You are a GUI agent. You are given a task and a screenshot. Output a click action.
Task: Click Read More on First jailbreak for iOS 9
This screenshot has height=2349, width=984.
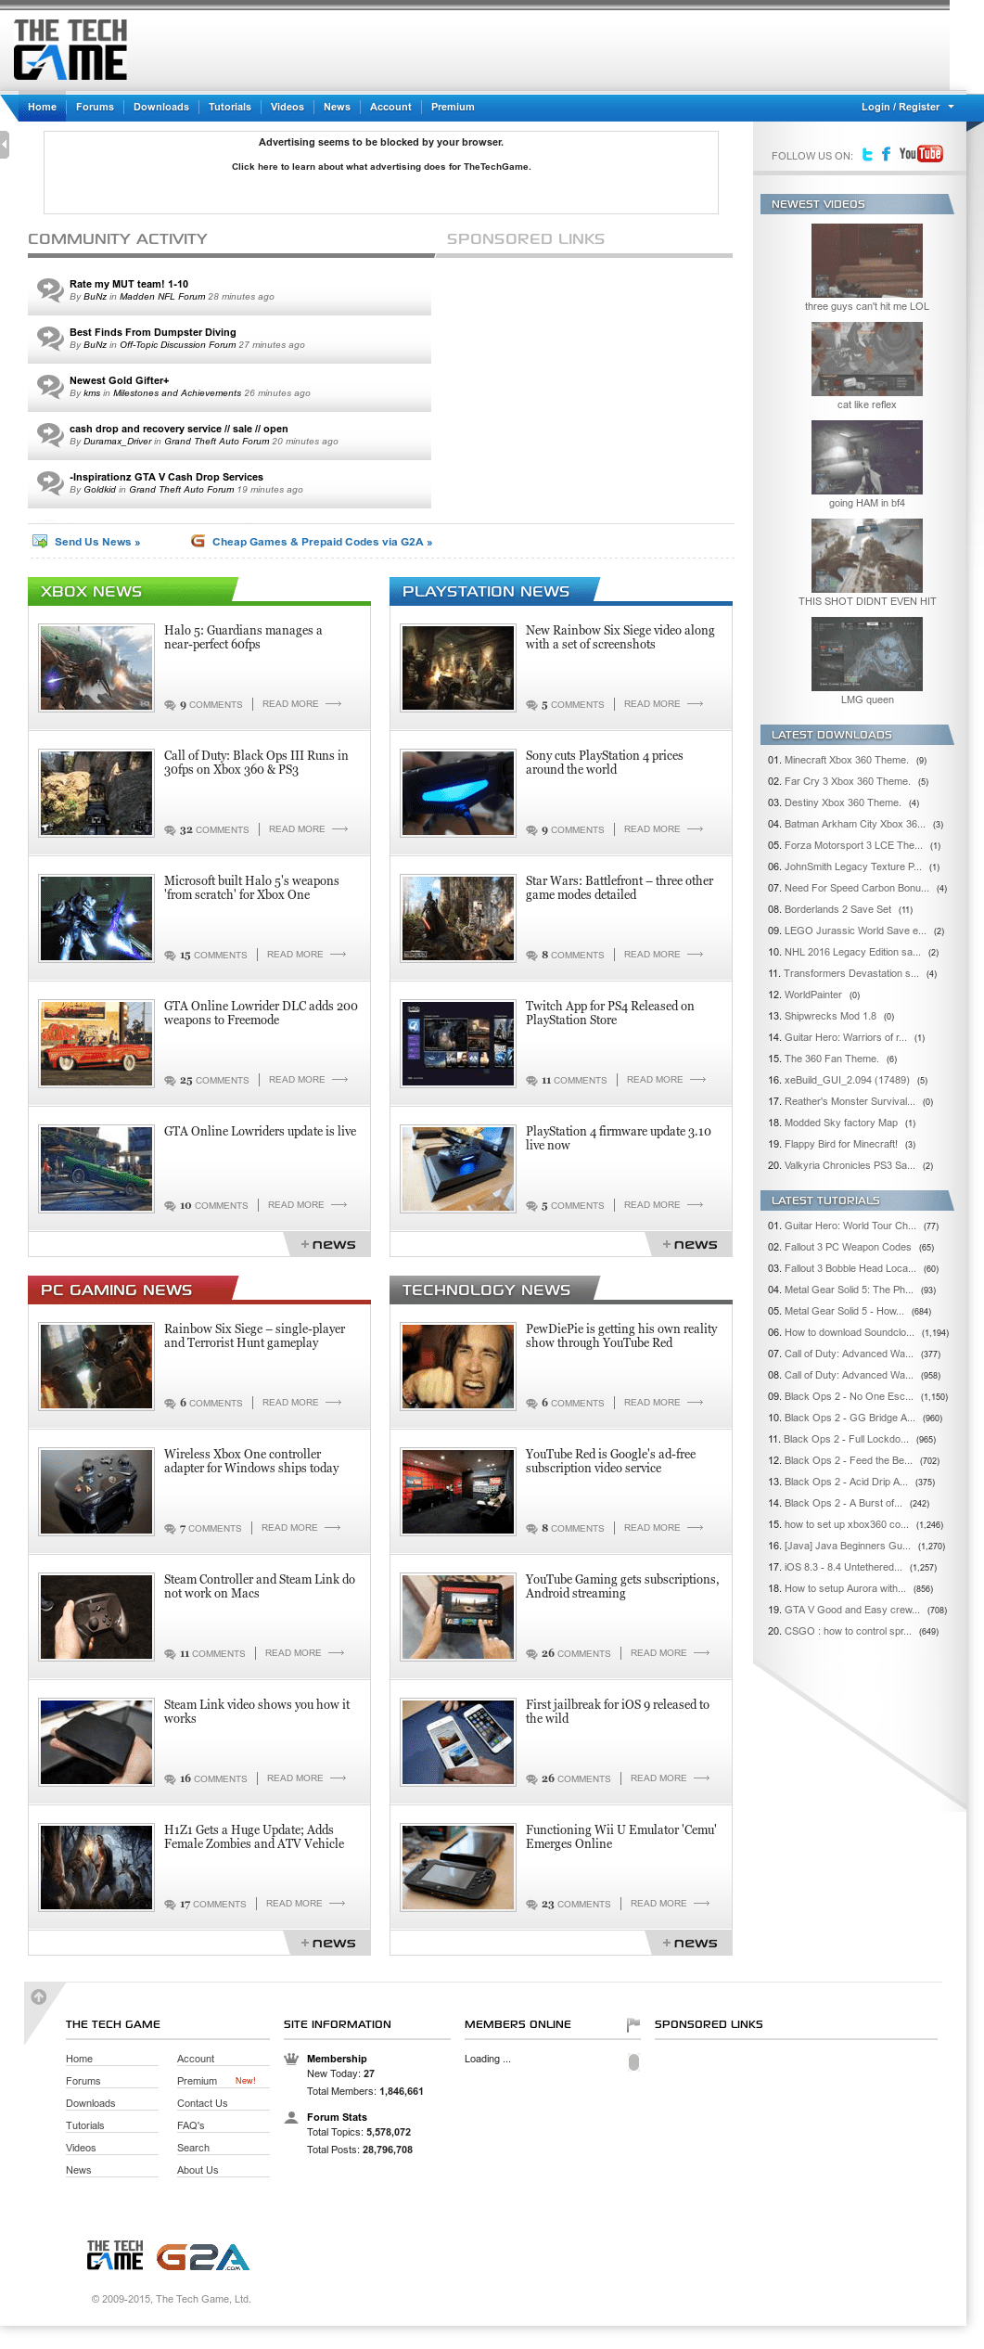670,1778
